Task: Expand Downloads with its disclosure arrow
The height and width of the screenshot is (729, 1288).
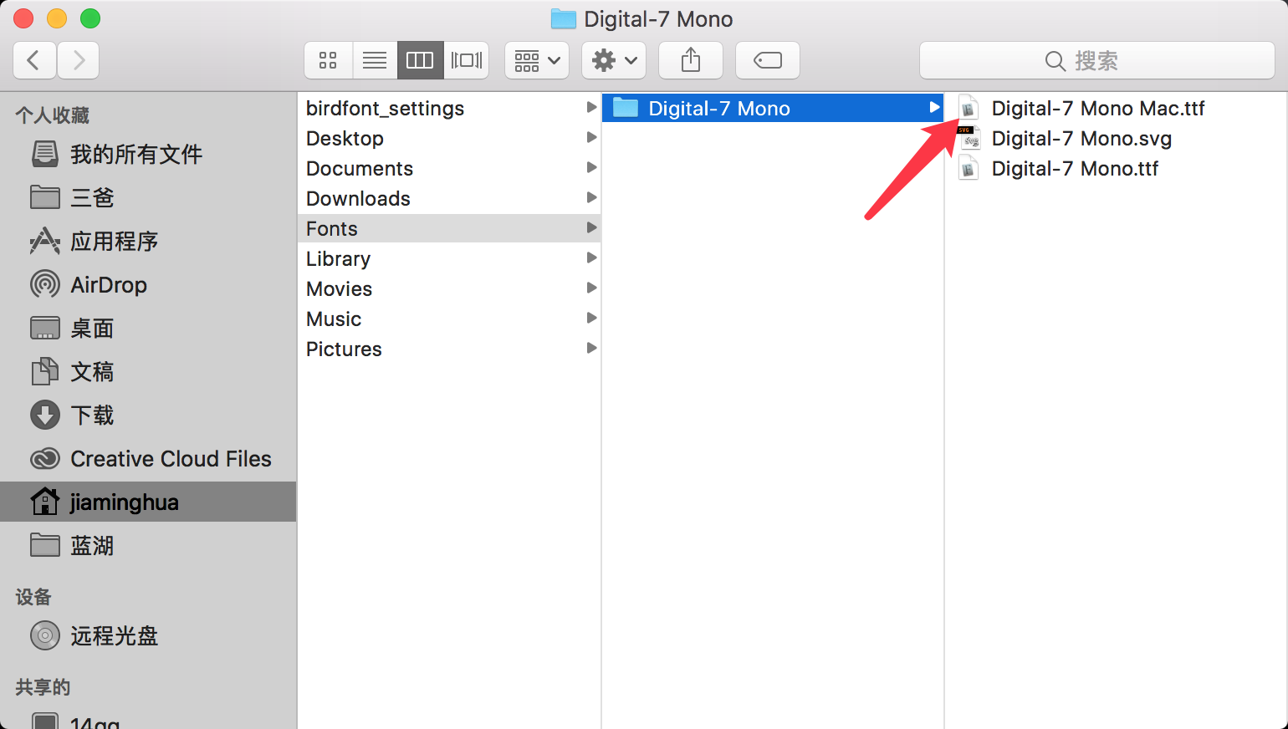Action: click(591, 197)
